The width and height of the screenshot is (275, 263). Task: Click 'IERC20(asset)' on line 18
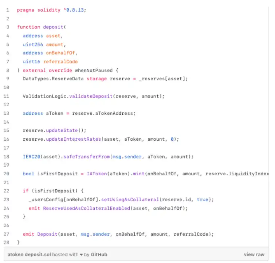(42, 156)
